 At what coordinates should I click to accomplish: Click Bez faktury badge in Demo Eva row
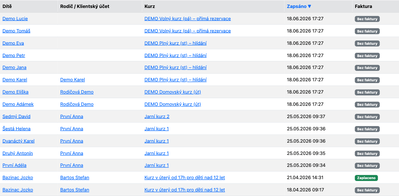click(x=367, y=44)
